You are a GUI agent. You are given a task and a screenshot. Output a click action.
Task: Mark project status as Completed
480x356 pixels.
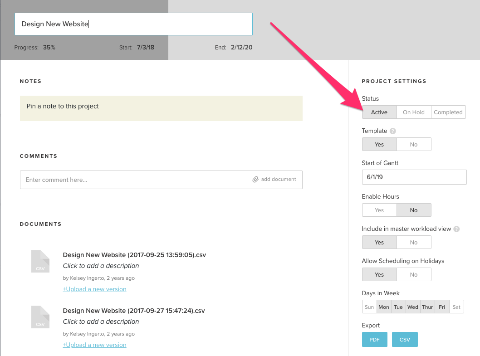pyautogui.click(x=449, y=112)
